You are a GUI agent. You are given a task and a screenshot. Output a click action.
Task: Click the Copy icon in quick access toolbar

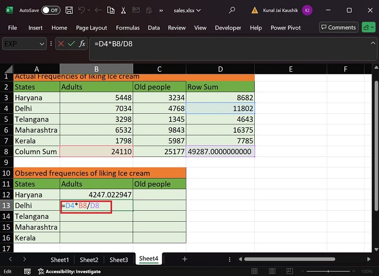click(111, 10)
